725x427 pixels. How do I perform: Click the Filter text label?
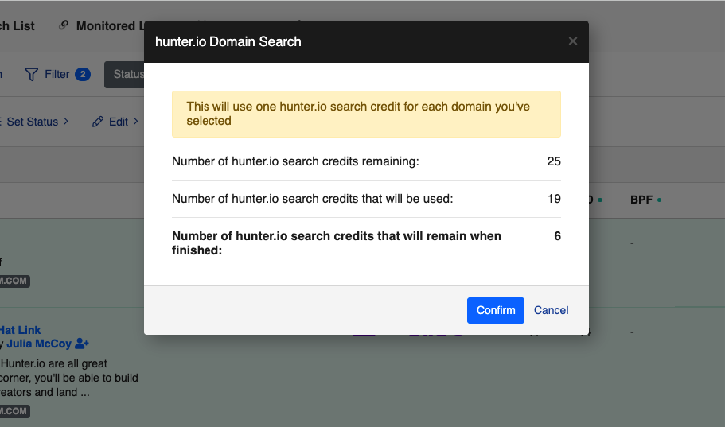coord(57,75)
